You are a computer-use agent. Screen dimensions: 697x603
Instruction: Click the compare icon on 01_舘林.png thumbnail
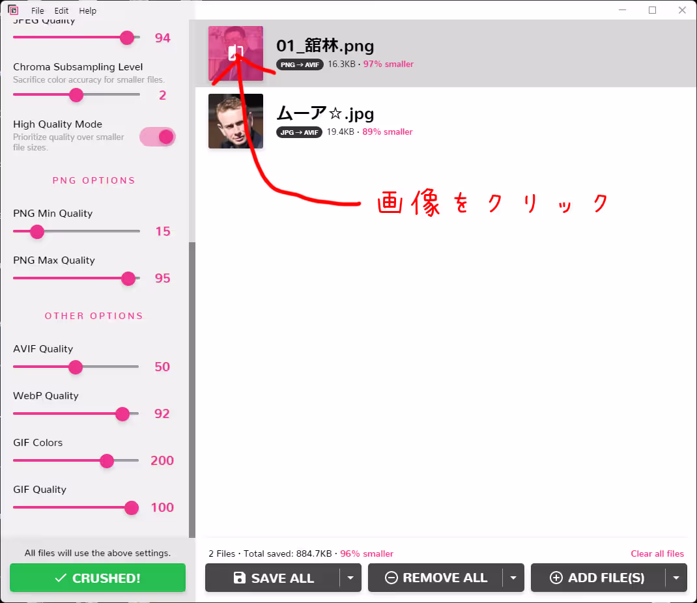pyautogui.click(x=236, y=52)
